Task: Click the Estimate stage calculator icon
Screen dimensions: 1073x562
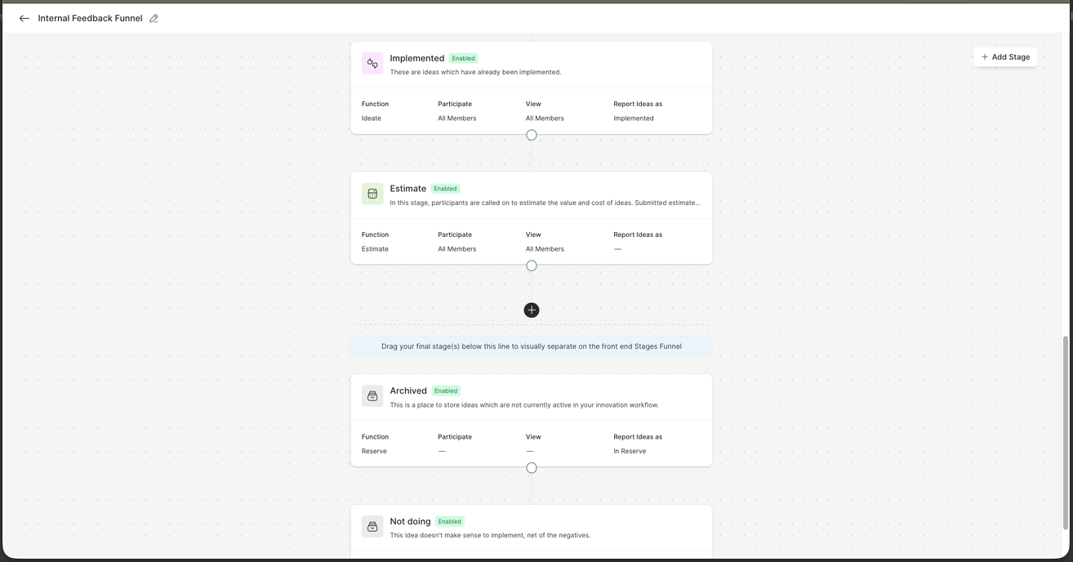Action: pos(372,194)
